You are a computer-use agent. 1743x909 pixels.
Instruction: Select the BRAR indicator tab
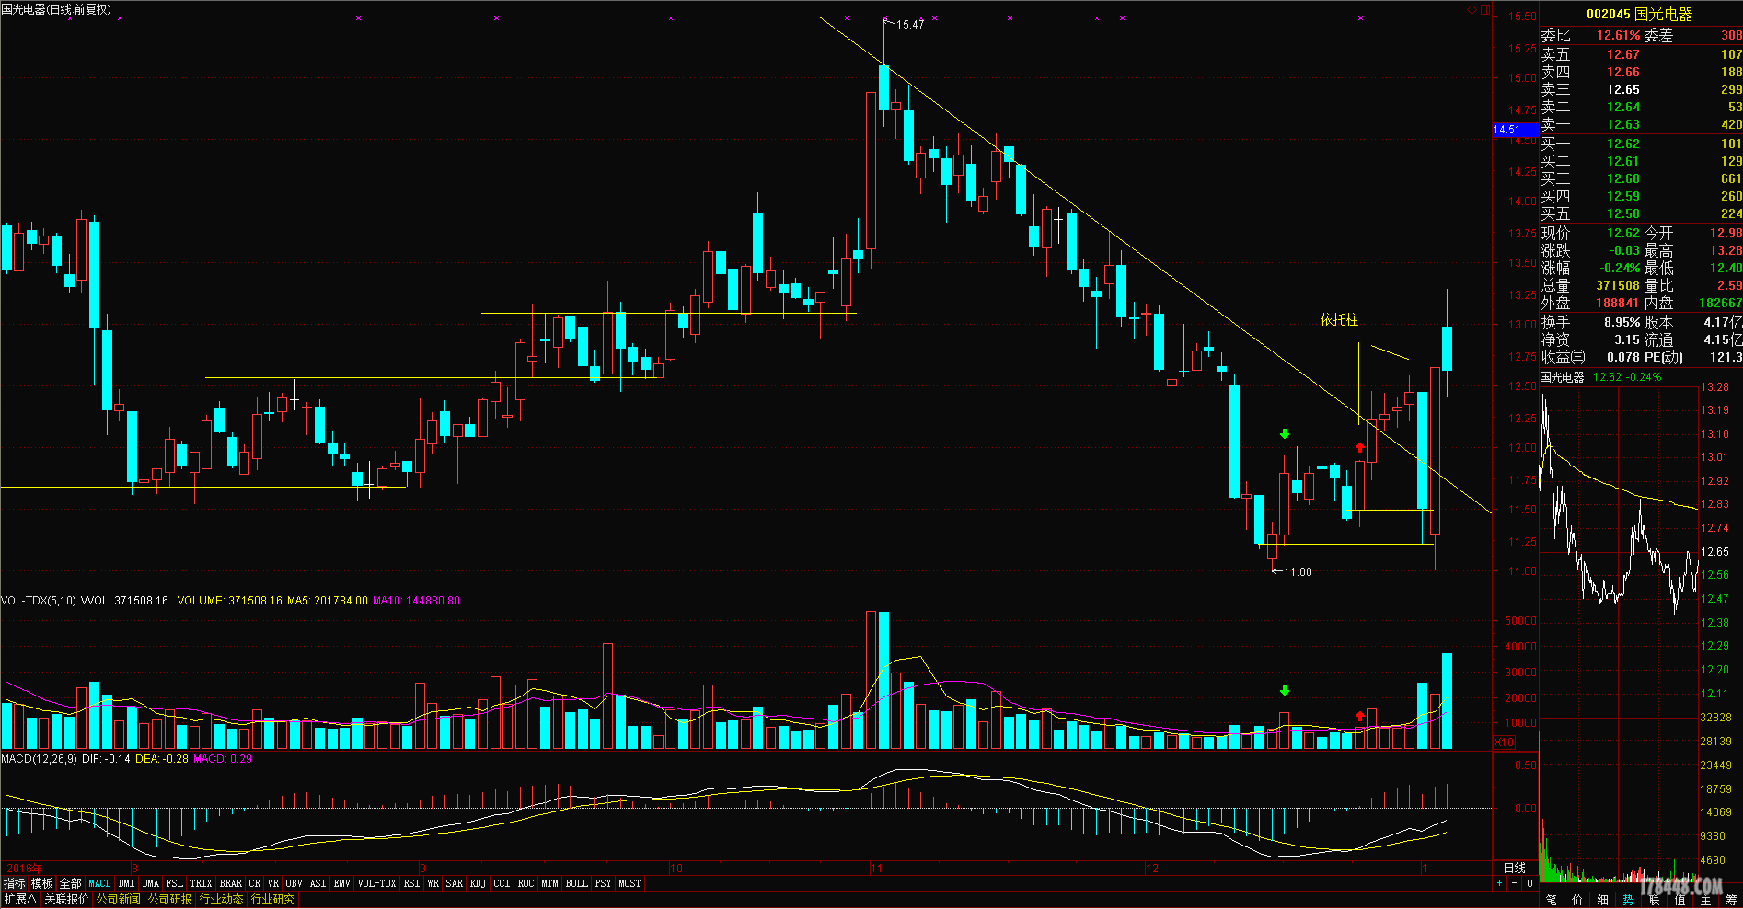[230, 883]
